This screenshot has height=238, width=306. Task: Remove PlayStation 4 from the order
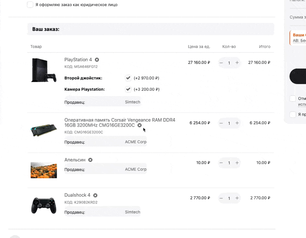click(x=97, y=60)
